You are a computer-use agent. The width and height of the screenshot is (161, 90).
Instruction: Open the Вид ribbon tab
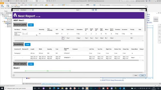(x=19, y=3)
